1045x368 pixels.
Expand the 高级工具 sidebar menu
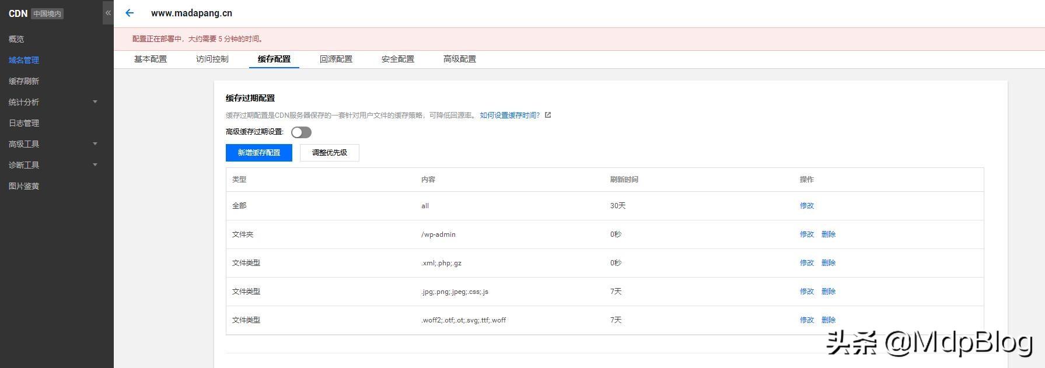coord(54,144)
